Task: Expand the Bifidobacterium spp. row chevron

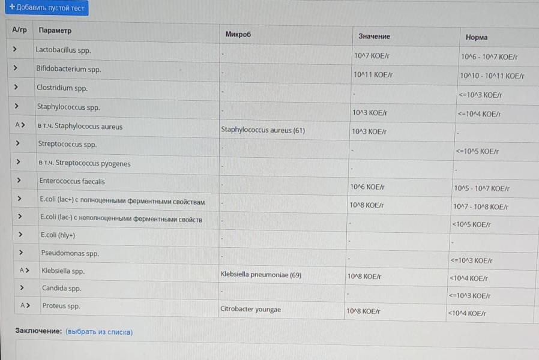Action: pos(15,68)
